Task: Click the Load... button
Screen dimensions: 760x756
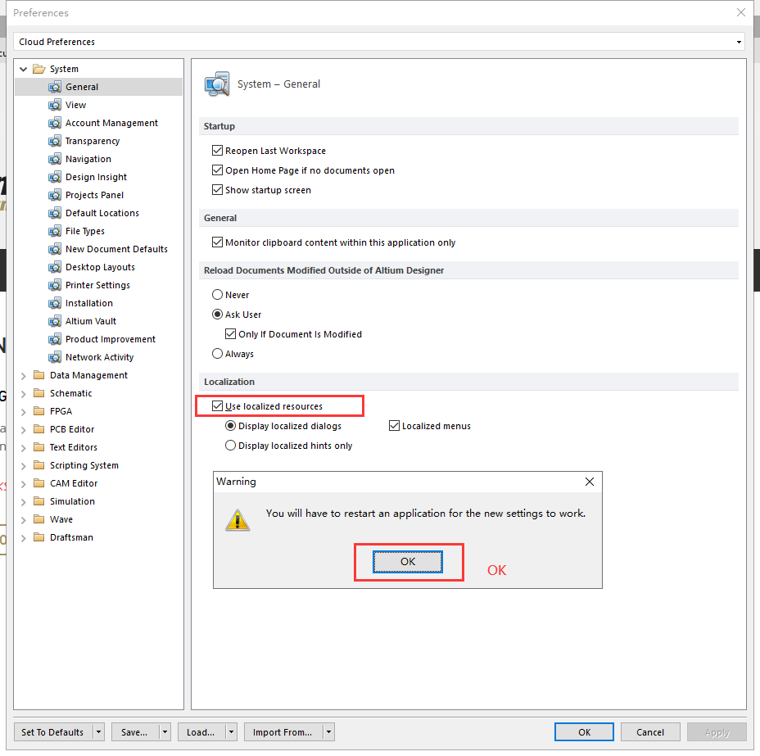Action: pyautogui.click(x=201, y=731)
